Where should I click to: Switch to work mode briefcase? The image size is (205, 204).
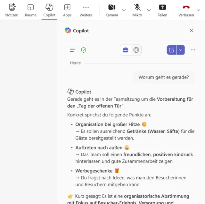[x=125, y=50]
